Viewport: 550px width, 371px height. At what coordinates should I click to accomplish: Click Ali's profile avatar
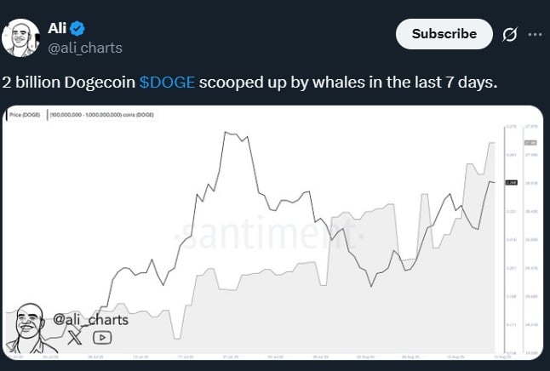click(x=22, y=37)
